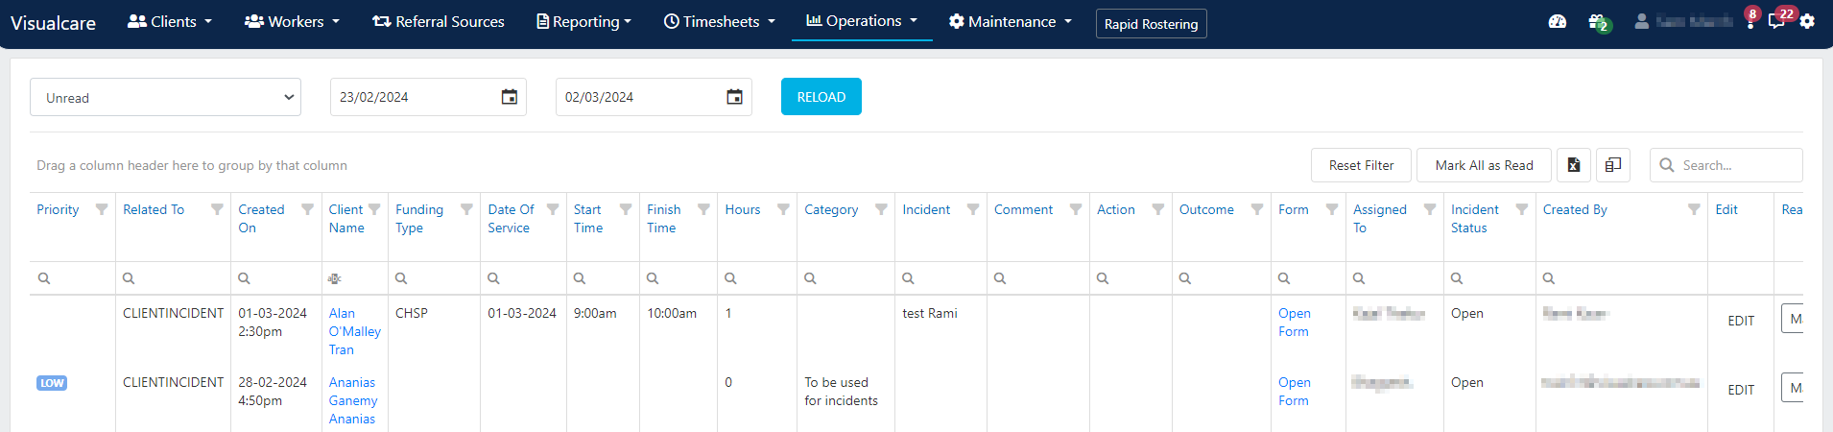This screenshot has height=432, width=1833.
Task: Open the Created On column filter funnel
Action: point(307,209)
